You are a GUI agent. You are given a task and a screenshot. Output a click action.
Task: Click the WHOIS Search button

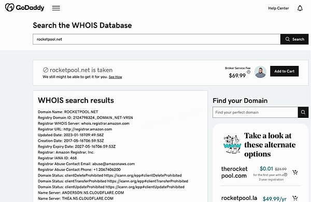(294, 39)
